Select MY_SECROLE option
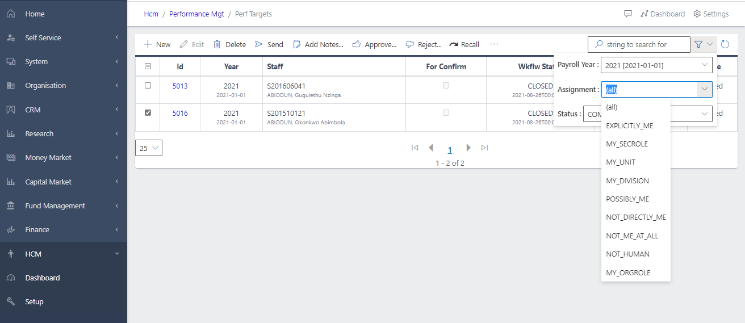This screenshot has height=323, width=745. coord(636,144)
